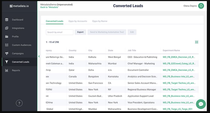Viewport: 210px width, 113px height.
Task: Select the Converted Leads tab
Action: [x=55, y=21]
